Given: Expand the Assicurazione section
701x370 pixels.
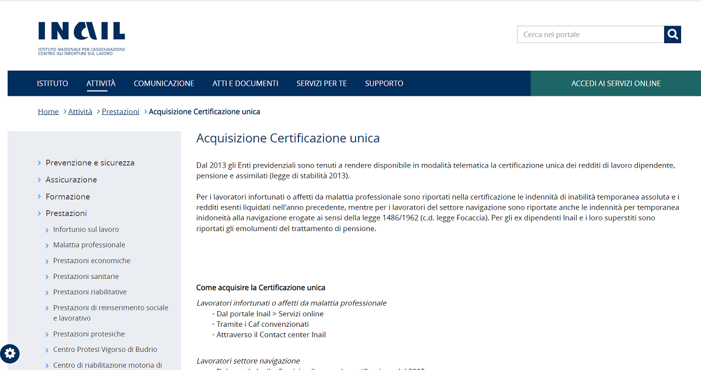Looking at the screenshot, I should (71, 180).
